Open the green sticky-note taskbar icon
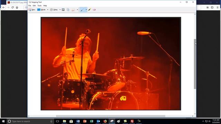Screen dimensions: 221x124 [x=125, y=121]
